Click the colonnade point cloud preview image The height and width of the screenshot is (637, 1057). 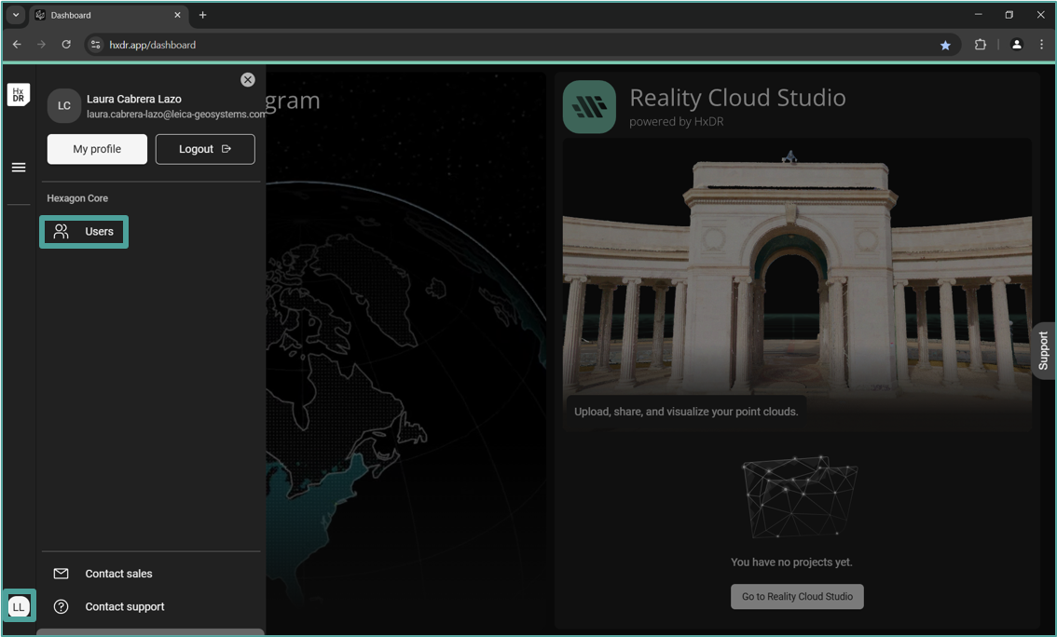click(797, 279)
